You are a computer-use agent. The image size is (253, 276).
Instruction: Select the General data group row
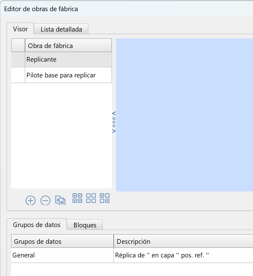point(62,256)
